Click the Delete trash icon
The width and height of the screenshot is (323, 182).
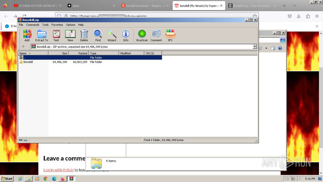pos(84,35)
